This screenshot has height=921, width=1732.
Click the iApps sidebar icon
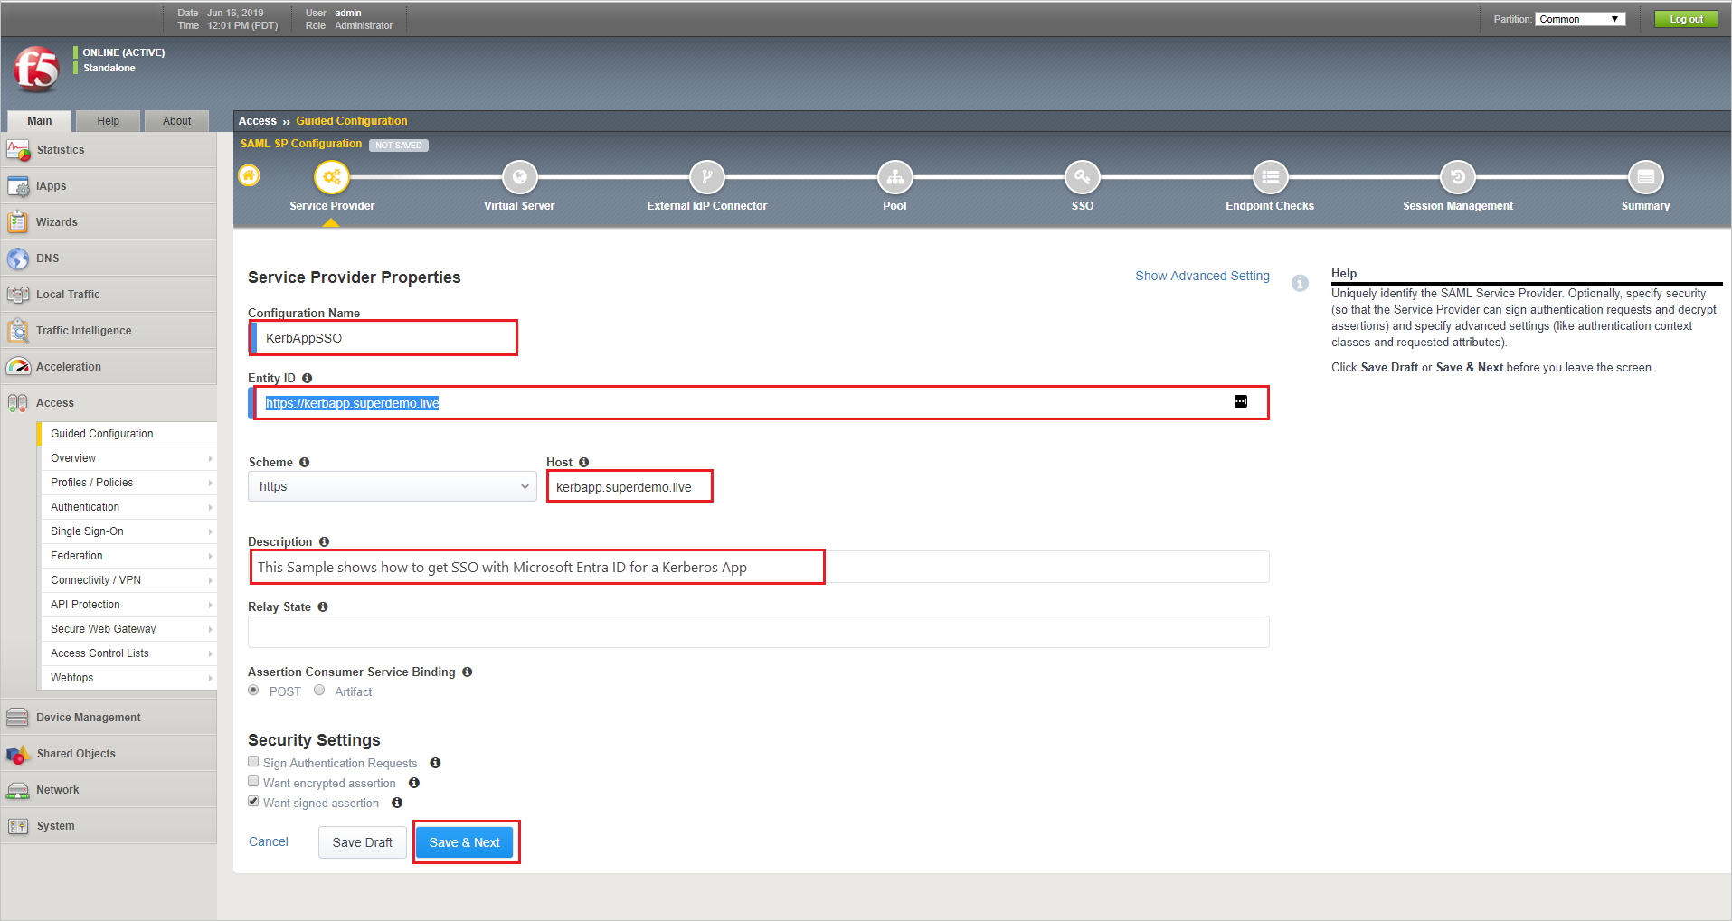tap(18, 186)
